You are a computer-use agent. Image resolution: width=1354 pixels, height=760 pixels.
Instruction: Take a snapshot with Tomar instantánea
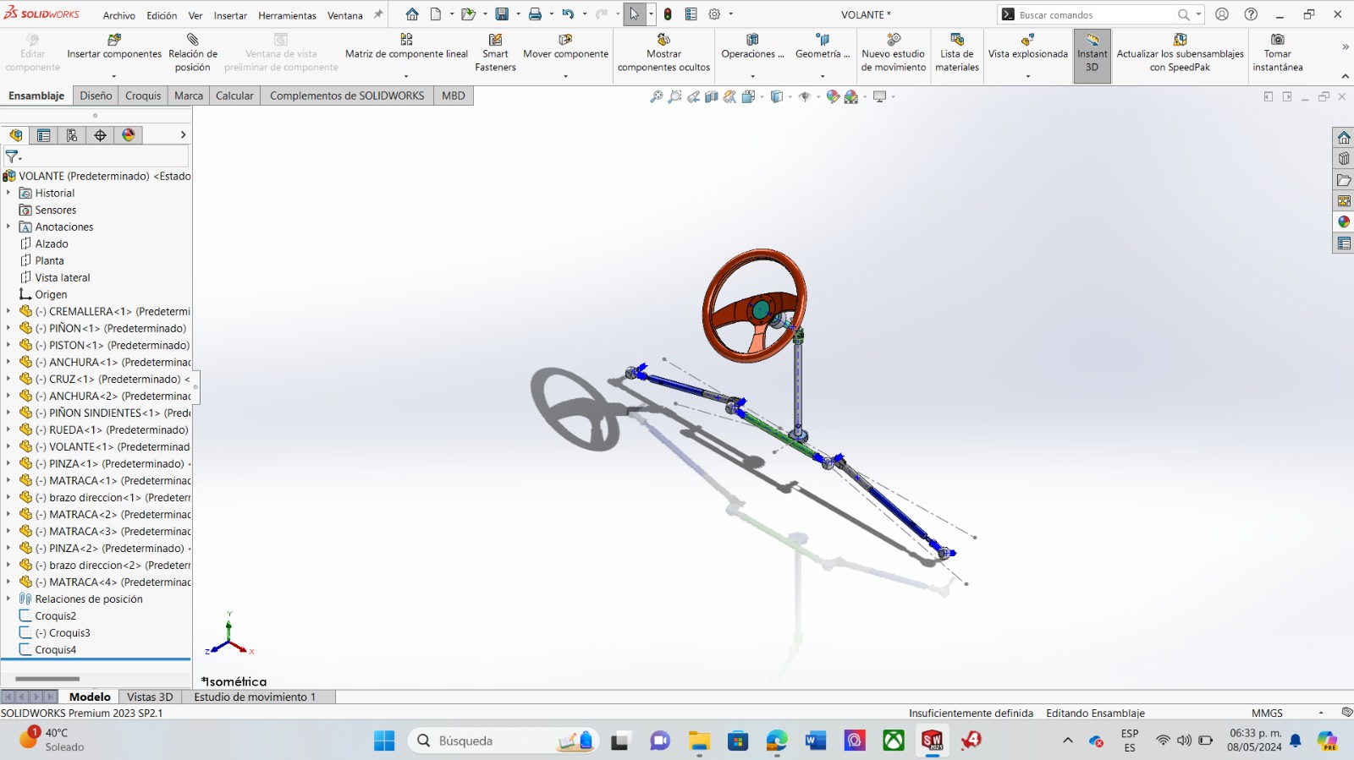click(x=1277, y=40)
